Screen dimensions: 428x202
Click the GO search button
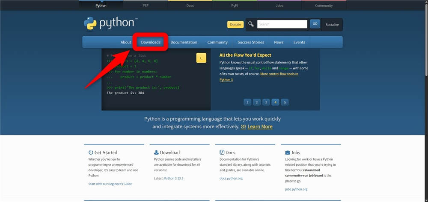315,24
